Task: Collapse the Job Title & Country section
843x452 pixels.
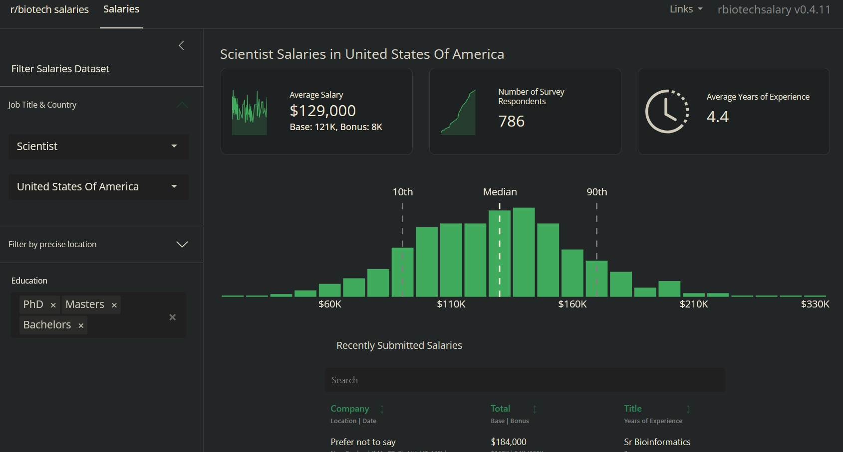Action: 182,105
